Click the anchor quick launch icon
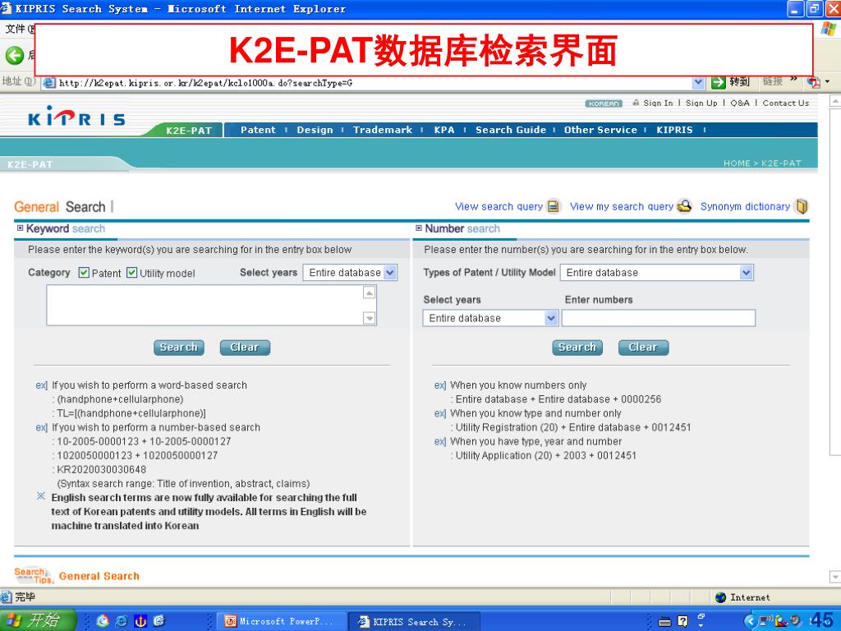 point(140,621)
